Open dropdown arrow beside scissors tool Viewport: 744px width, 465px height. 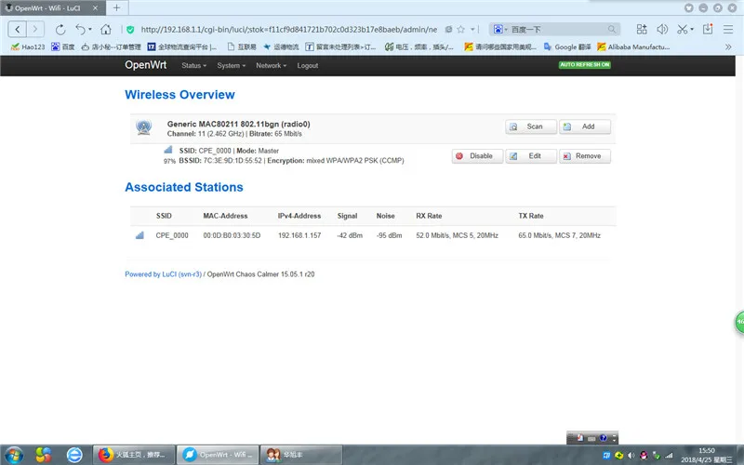click(x=692, y=30)
